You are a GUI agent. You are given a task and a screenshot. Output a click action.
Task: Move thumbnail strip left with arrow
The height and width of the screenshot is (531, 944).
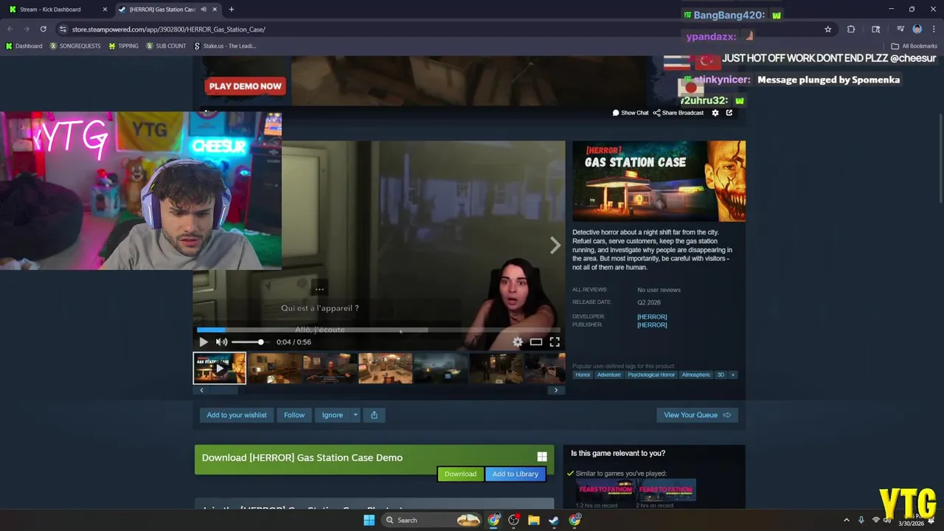point(201,390)
